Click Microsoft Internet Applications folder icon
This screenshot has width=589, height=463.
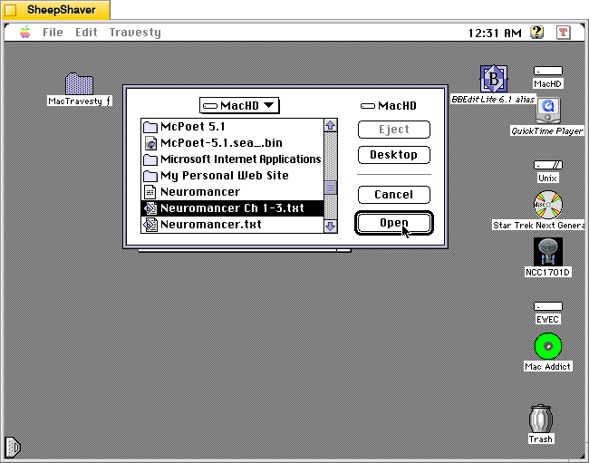[x=150, y=159]
